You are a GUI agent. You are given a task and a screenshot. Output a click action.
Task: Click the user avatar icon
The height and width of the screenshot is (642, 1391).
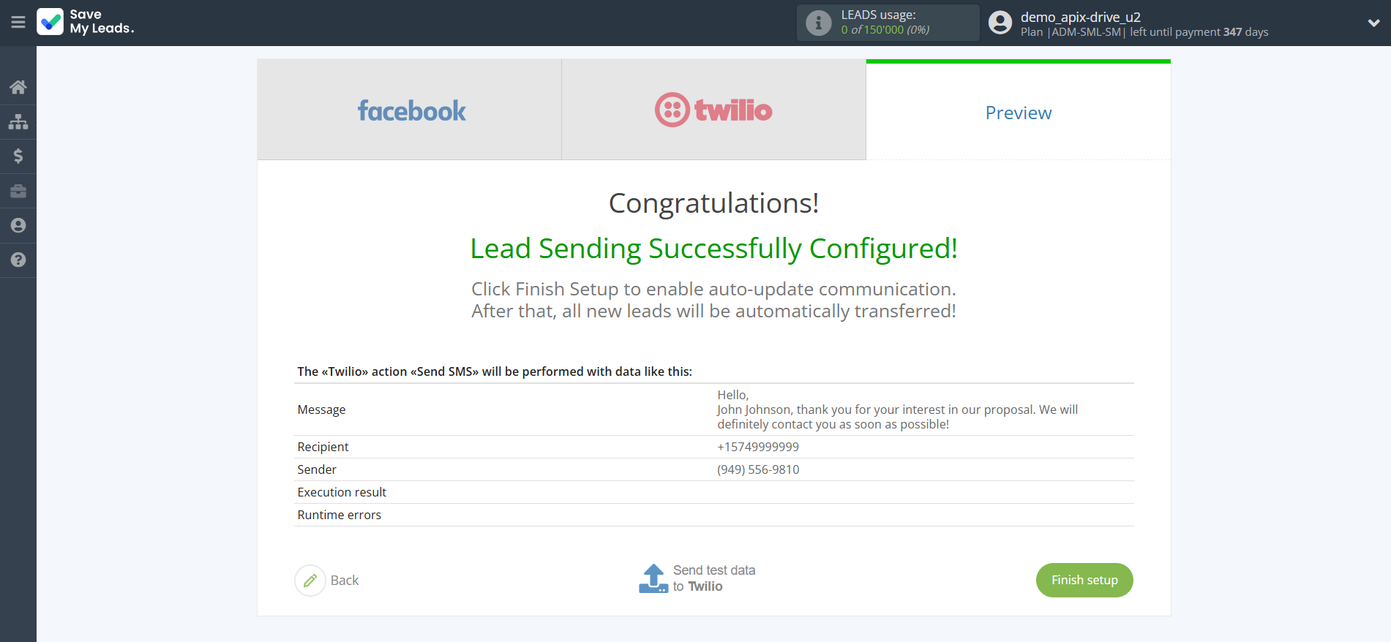pyautogui.click(x=1000, y=23)
